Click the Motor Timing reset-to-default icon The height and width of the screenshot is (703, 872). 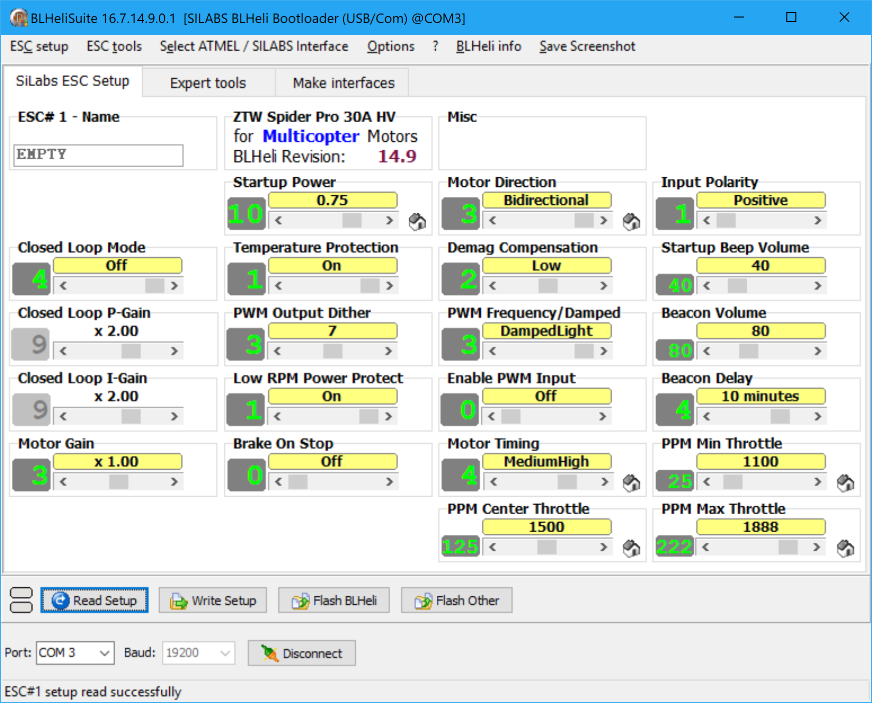(632, 483)
